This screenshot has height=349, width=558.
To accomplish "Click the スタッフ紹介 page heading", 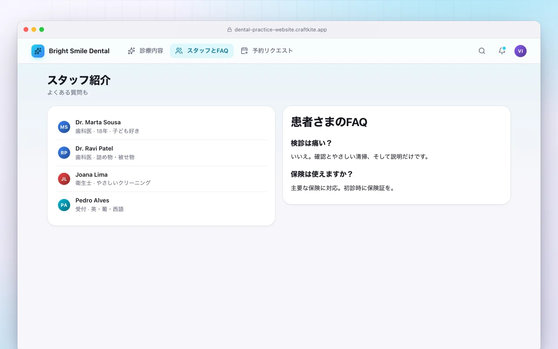I will pos(79,80).
